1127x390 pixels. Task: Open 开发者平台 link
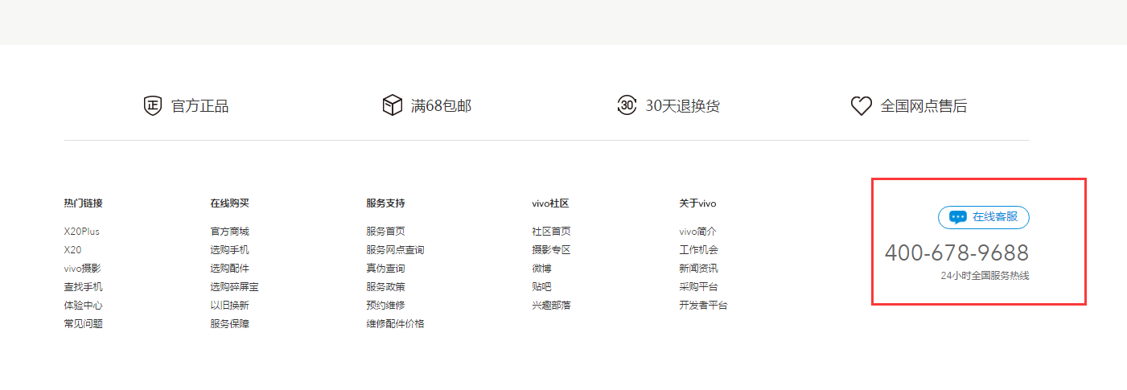pyautogui.click(x=703, y=306)
